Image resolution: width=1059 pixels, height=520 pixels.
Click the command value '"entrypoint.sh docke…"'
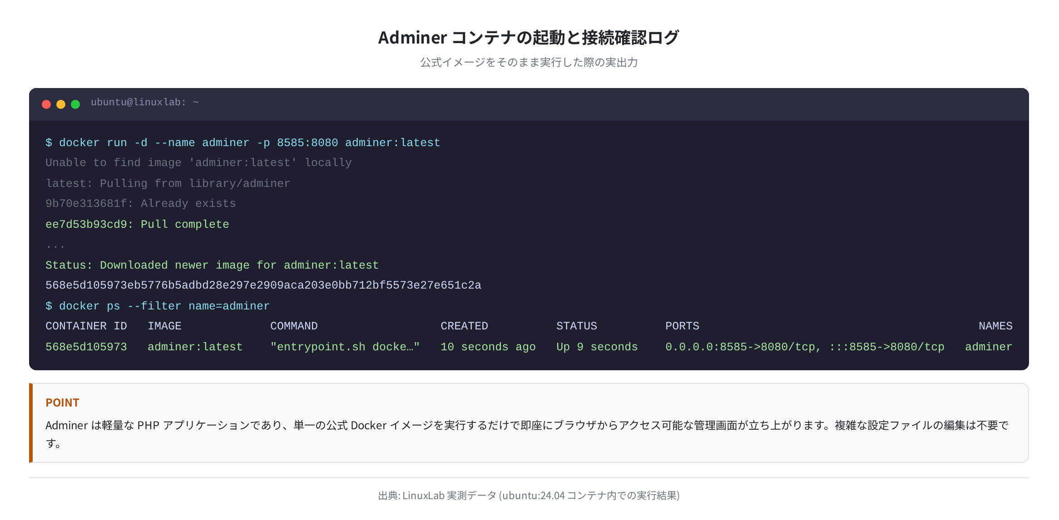click(345, 347)
